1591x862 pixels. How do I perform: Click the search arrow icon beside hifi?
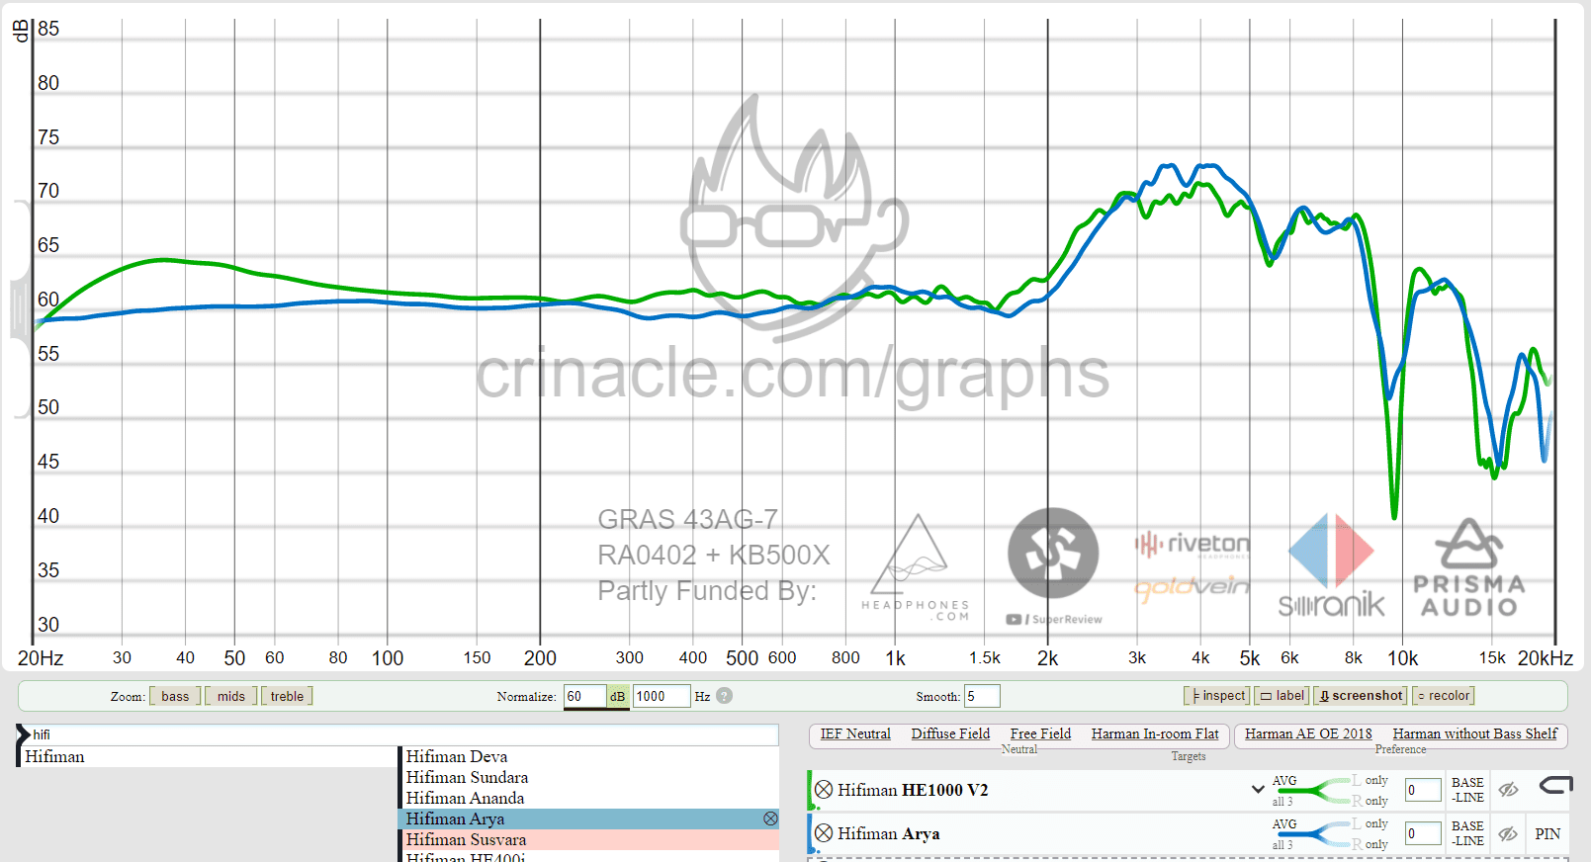pyautogui.click(x=23, y=734)
